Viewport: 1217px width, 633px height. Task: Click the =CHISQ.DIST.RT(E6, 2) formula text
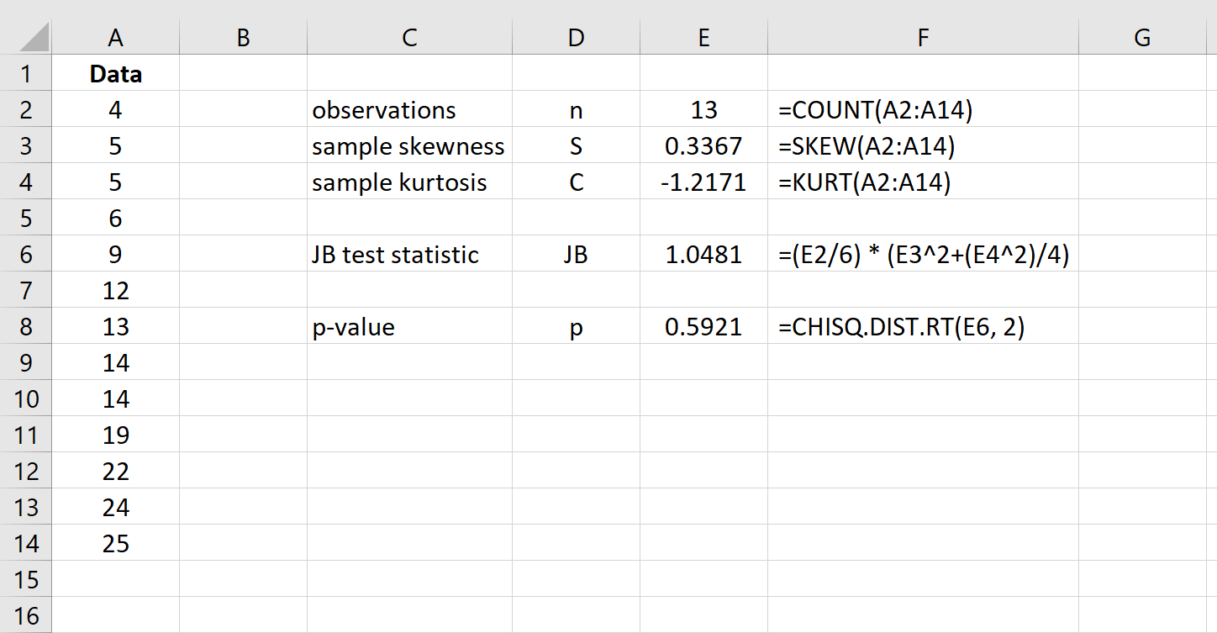pyautogui.click(x=902, y=327)
